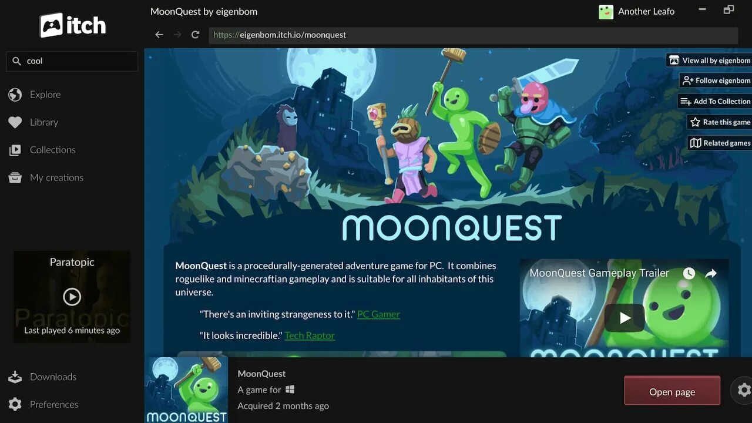Click the Open page button
Screen dimensions: 752x423
click(672, 391)
